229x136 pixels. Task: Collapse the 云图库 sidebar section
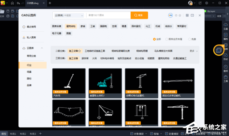pyautogui.click(x=42, y=48)
